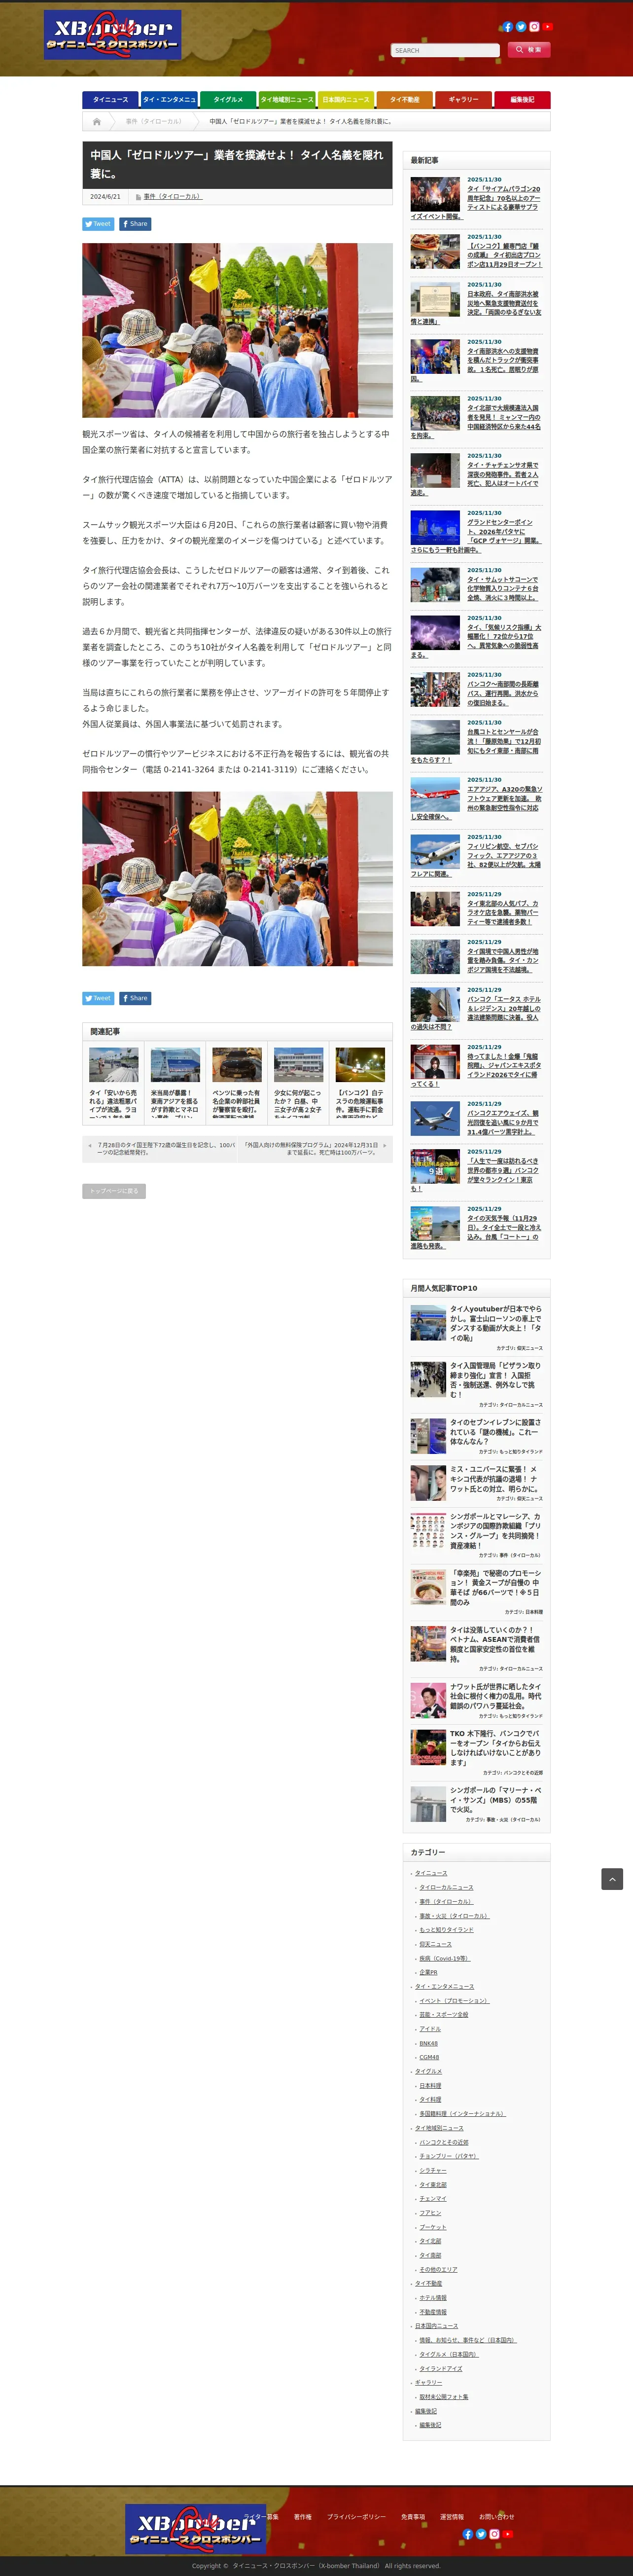Open the header Twitter icon
Image resolution: width=633 pixels, height=2576 pixels.
(521, 27)
